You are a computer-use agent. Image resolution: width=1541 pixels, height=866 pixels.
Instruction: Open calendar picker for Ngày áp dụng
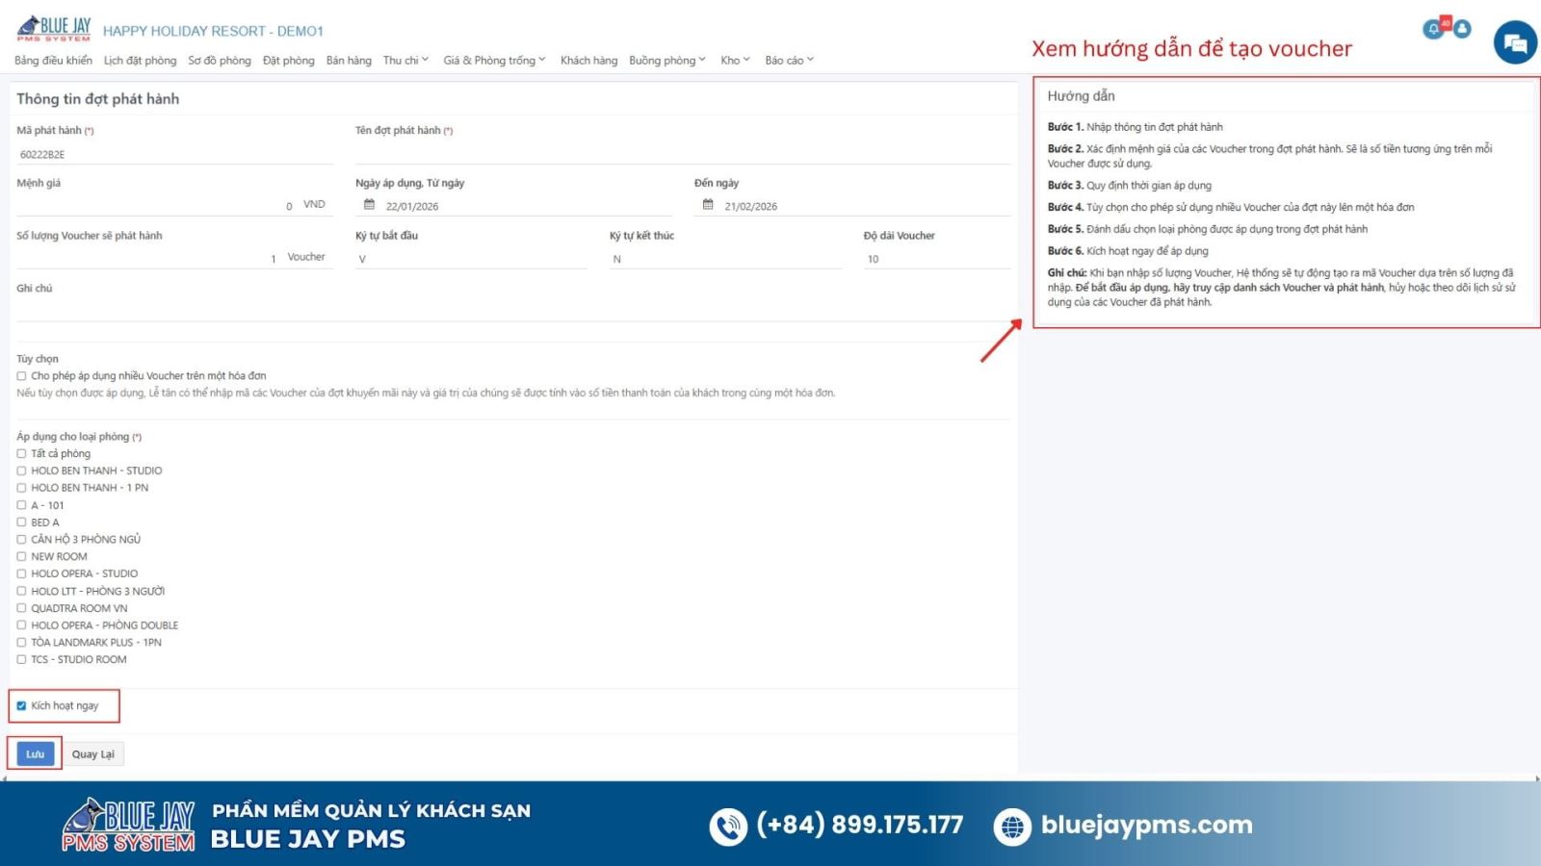pyautogui.click(x=370, y=205)
